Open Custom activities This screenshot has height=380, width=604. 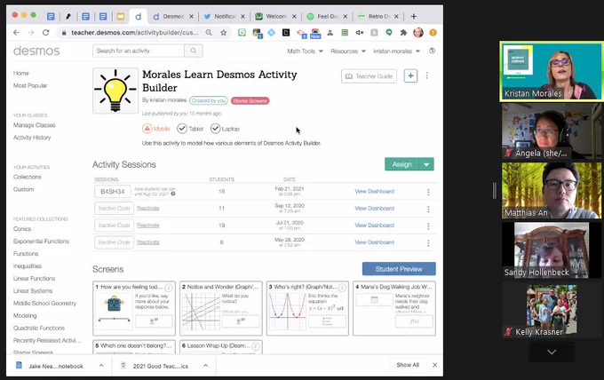click(x=23, y=189)
